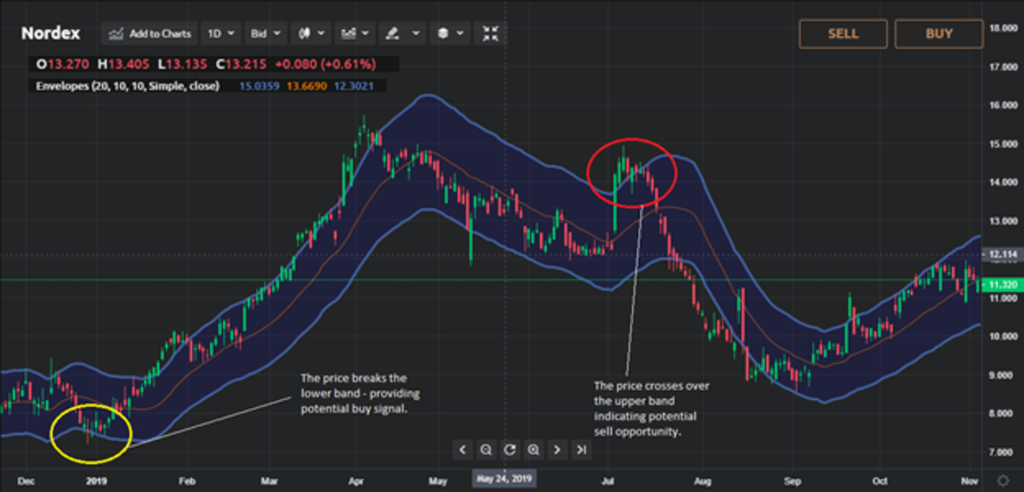Expand the Bid price type dropdown

265,33
